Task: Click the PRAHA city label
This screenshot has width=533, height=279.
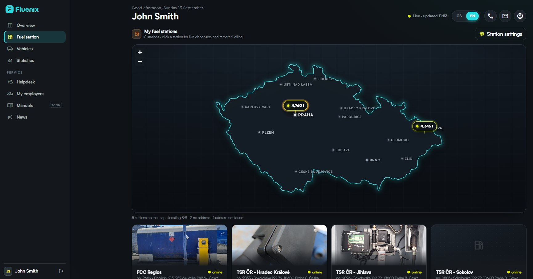Action: tap(306, 115)
